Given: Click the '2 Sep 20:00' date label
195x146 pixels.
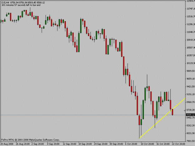Looking at the screenshot, I should [38, 144].
